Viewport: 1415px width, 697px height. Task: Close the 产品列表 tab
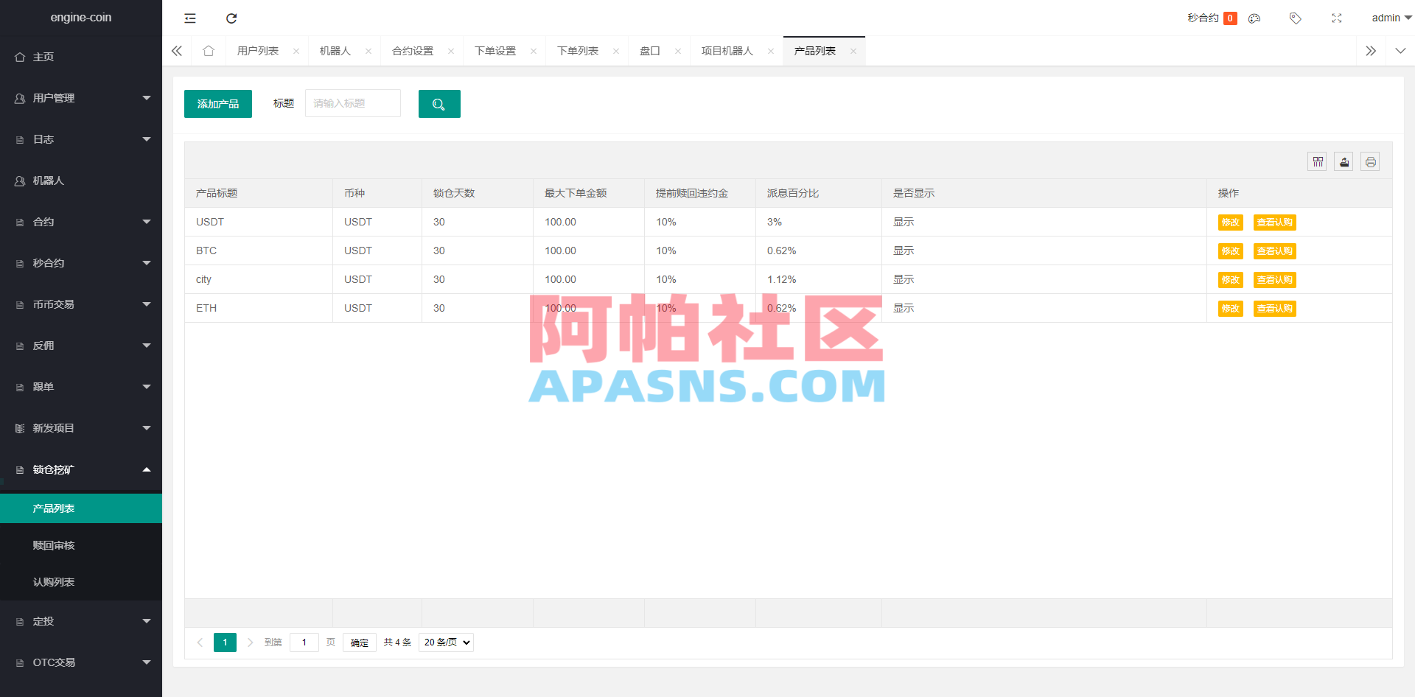pyautogui.click(x=853, y=52)
